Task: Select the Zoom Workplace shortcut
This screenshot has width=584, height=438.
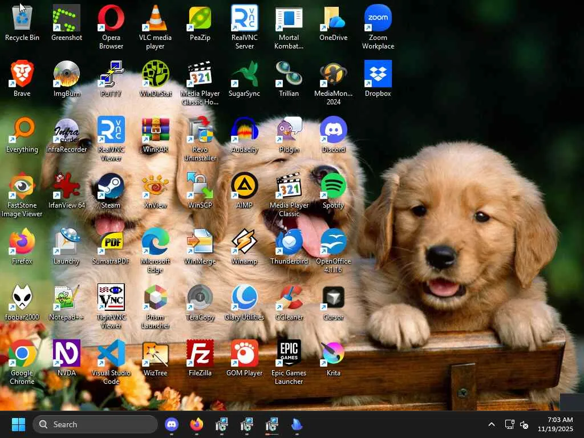Action: pos(378,27)
